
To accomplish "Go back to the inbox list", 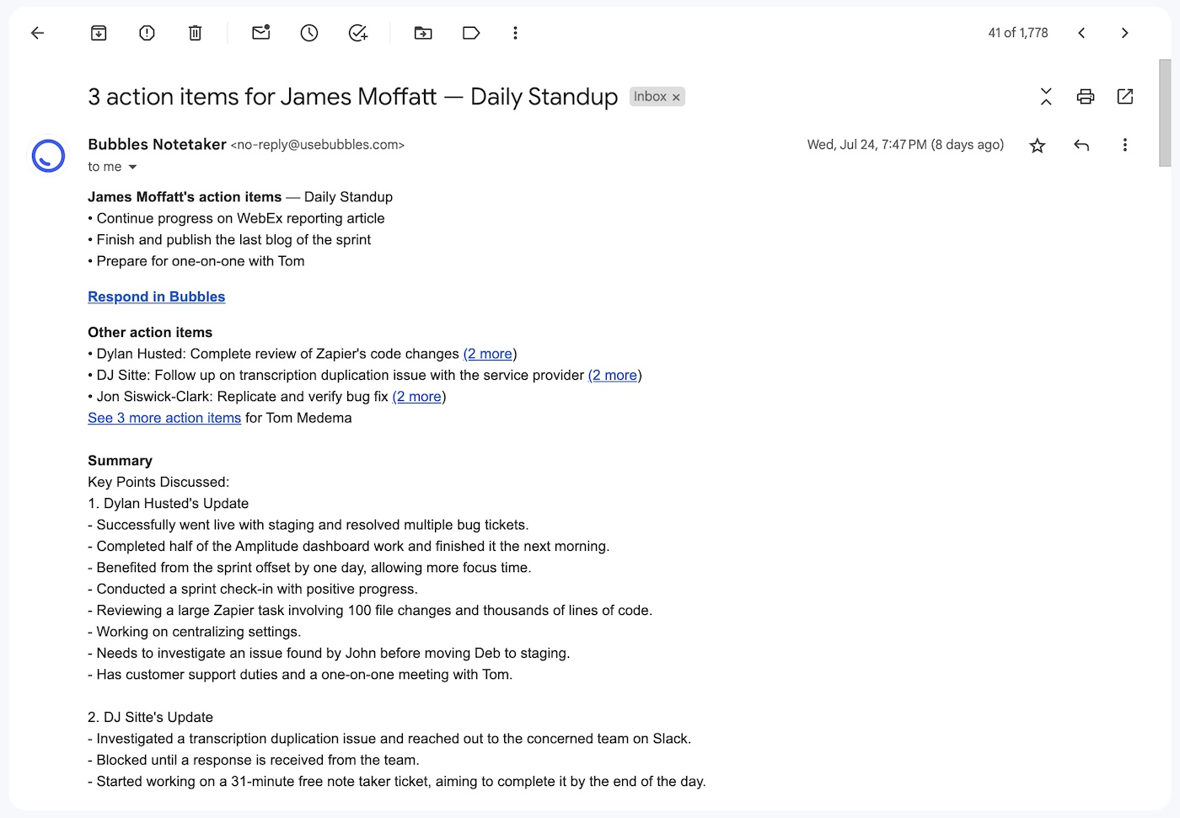I will pyautogui.click(x=37, y=33).
